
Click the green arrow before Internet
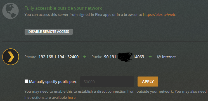pyautogui.click(x=150, y=57)
